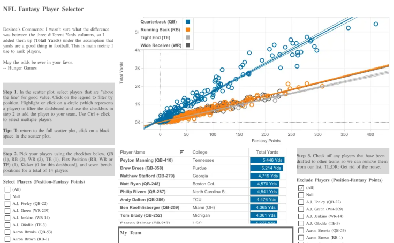Select the Peyton Manning (QB-410) row
This screenshot has height=243, width=394.
pyautogui.click(x=202, y=160)
